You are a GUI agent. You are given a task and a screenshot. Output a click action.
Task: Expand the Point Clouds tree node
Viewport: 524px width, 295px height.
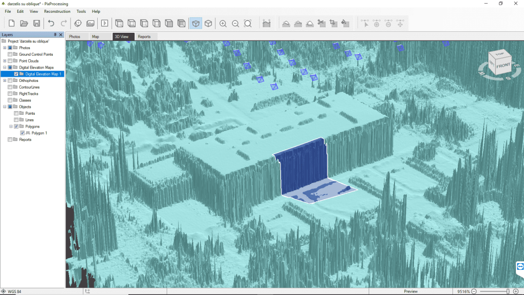click(4, 60)
